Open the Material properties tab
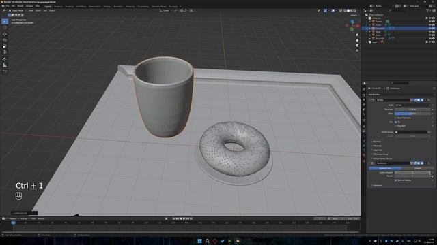437x245 pixels. coord(364,155)
